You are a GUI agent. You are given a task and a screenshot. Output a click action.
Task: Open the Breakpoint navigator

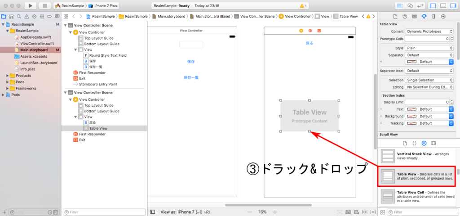49,17
